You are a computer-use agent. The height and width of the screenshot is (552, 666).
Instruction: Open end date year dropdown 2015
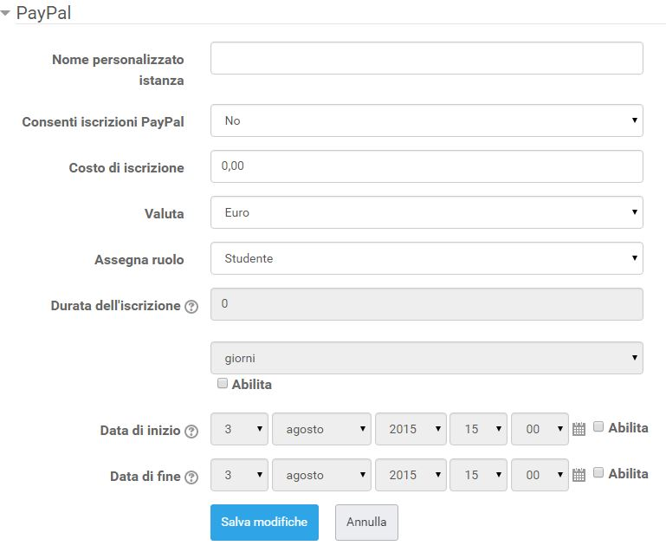coord(411,475)
